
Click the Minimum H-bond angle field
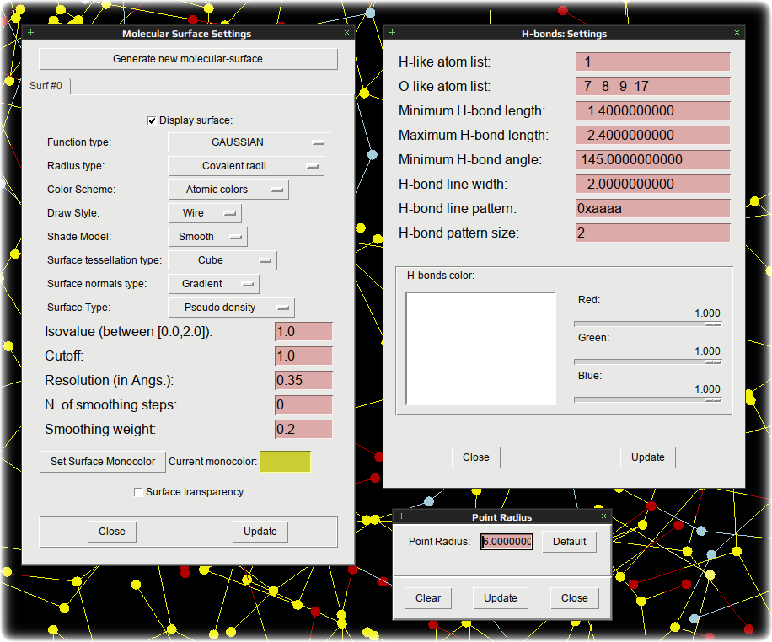[652, 159]
